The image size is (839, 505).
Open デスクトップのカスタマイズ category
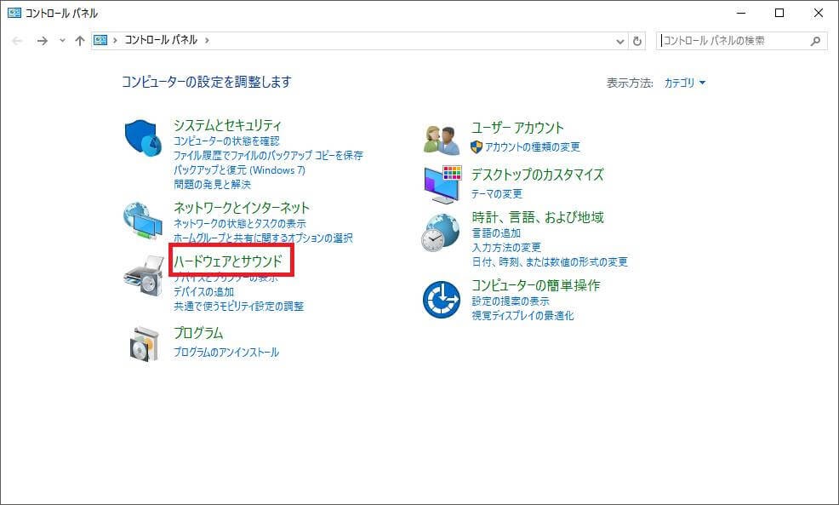coord(537,175)
